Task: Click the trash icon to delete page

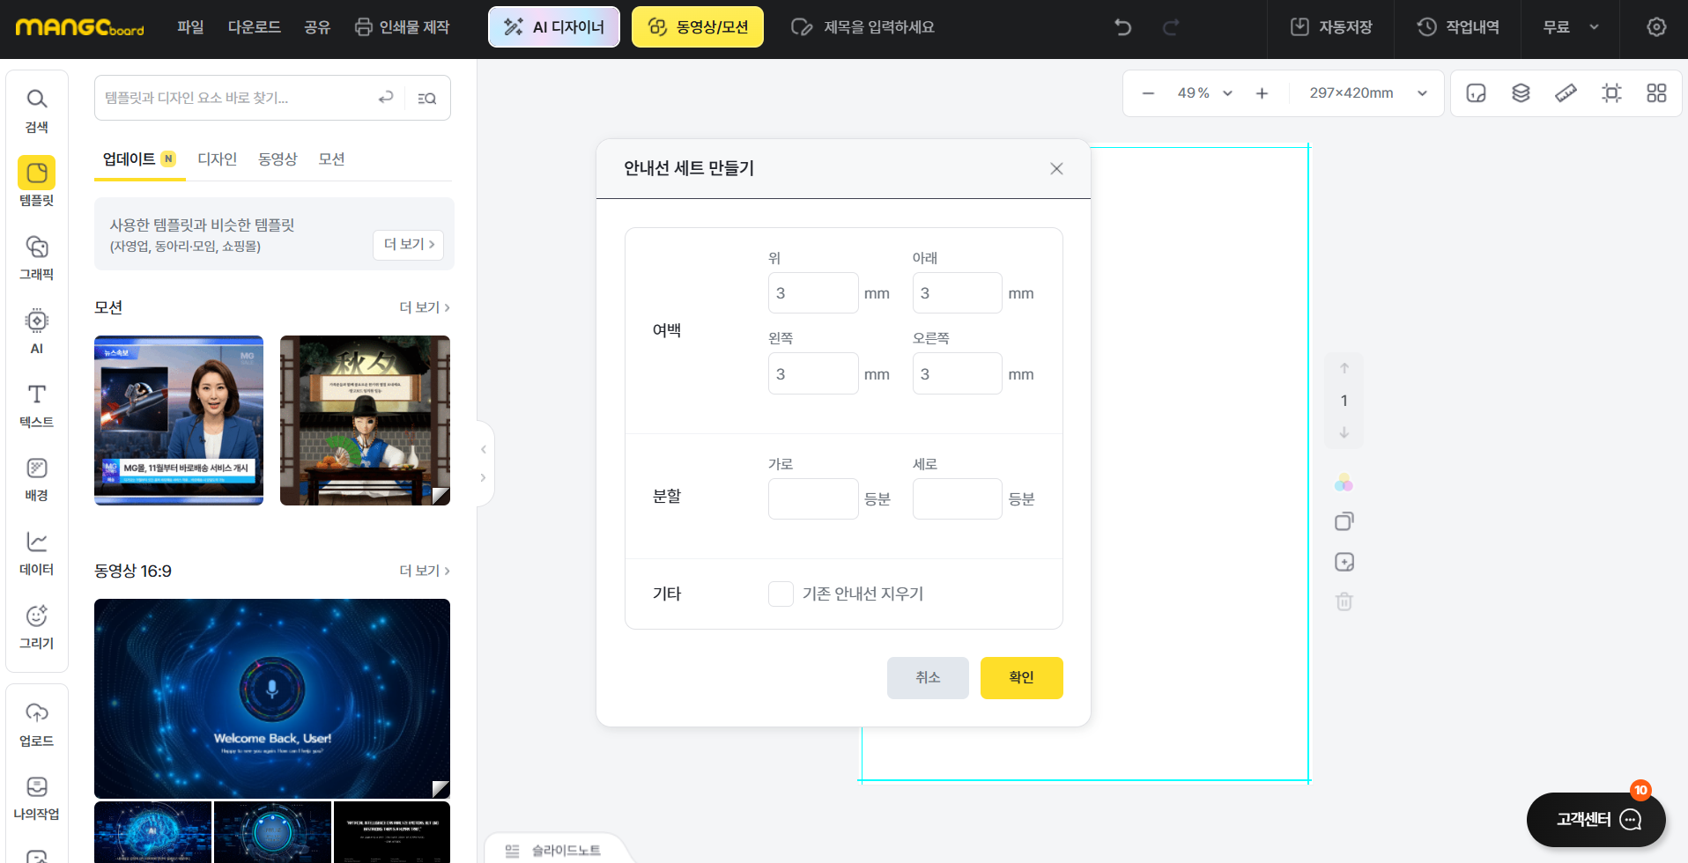Action: pyautogui.click(x=1344, y=601)
